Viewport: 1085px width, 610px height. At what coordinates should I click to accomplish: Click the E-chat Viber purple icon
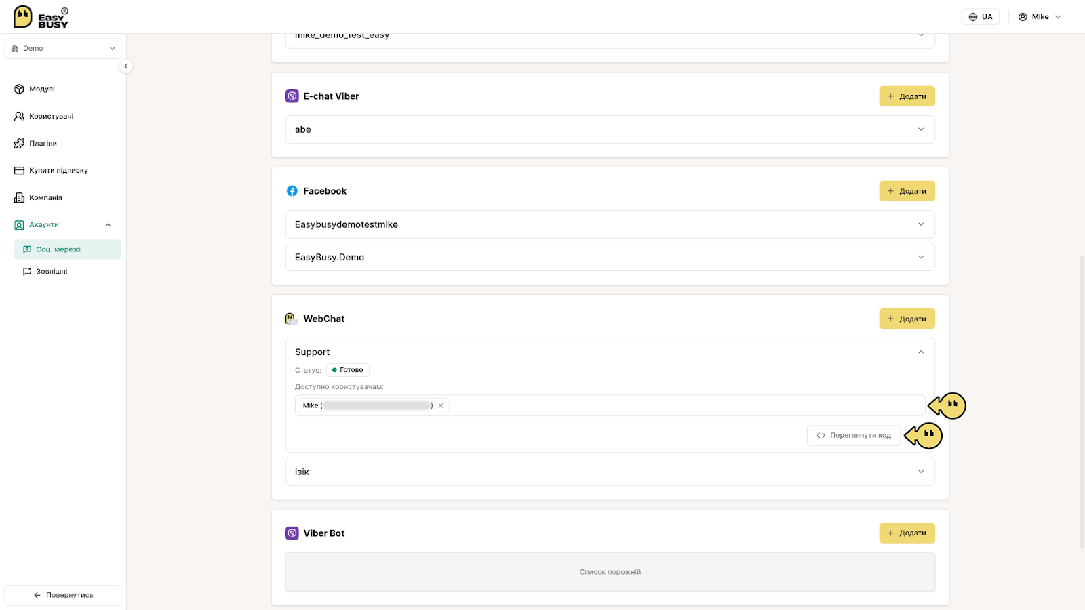click(x=292, y=96)
